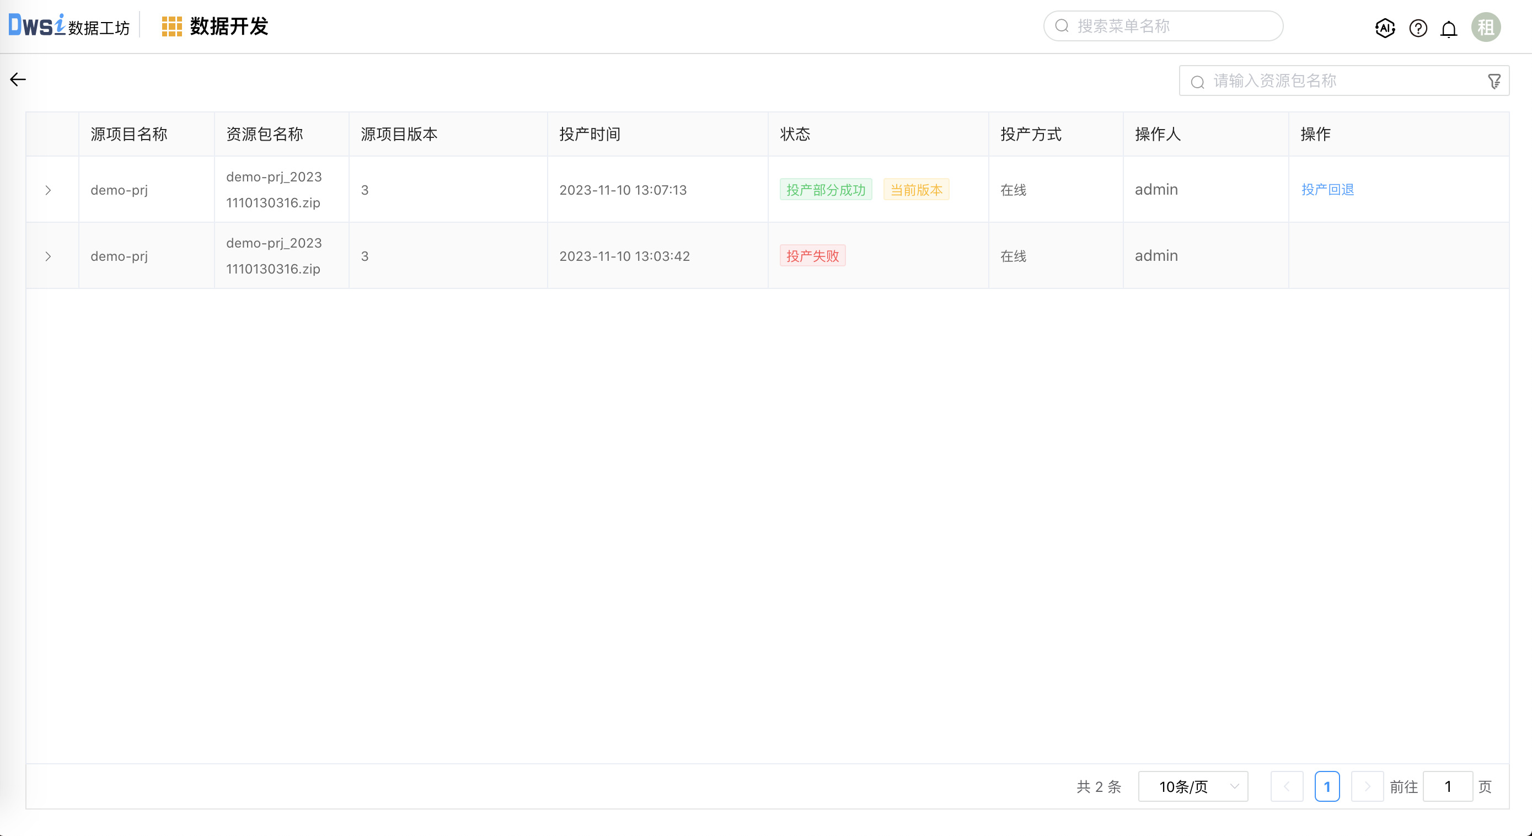Open the 10条/页 page size dropdown

pos(1192,786)
